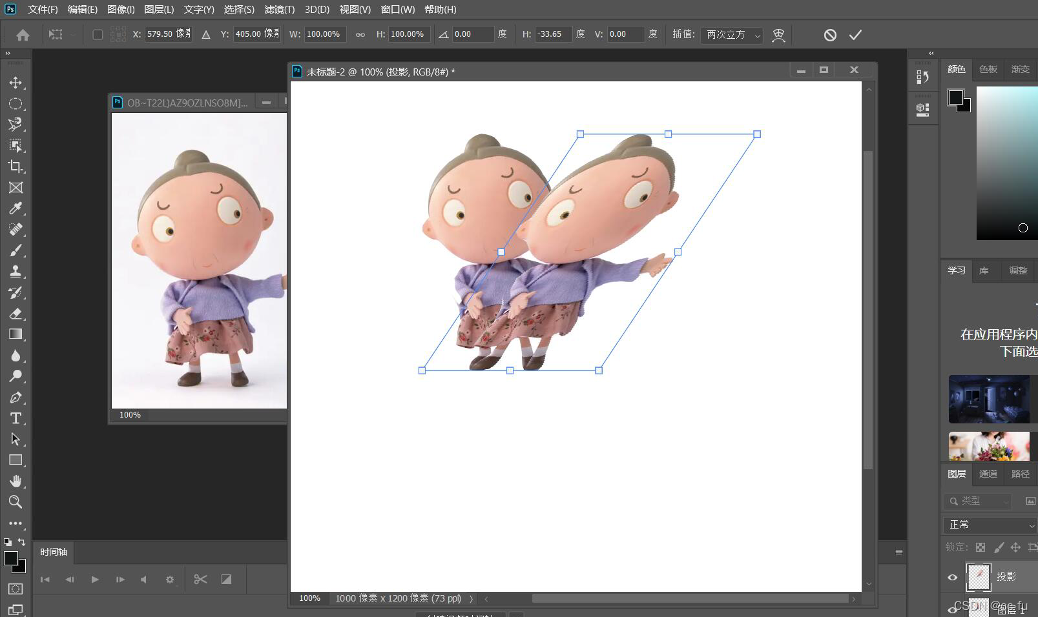Go to first frame in timeline
This screenshot has width=1038, height=617.
point(45,580)
